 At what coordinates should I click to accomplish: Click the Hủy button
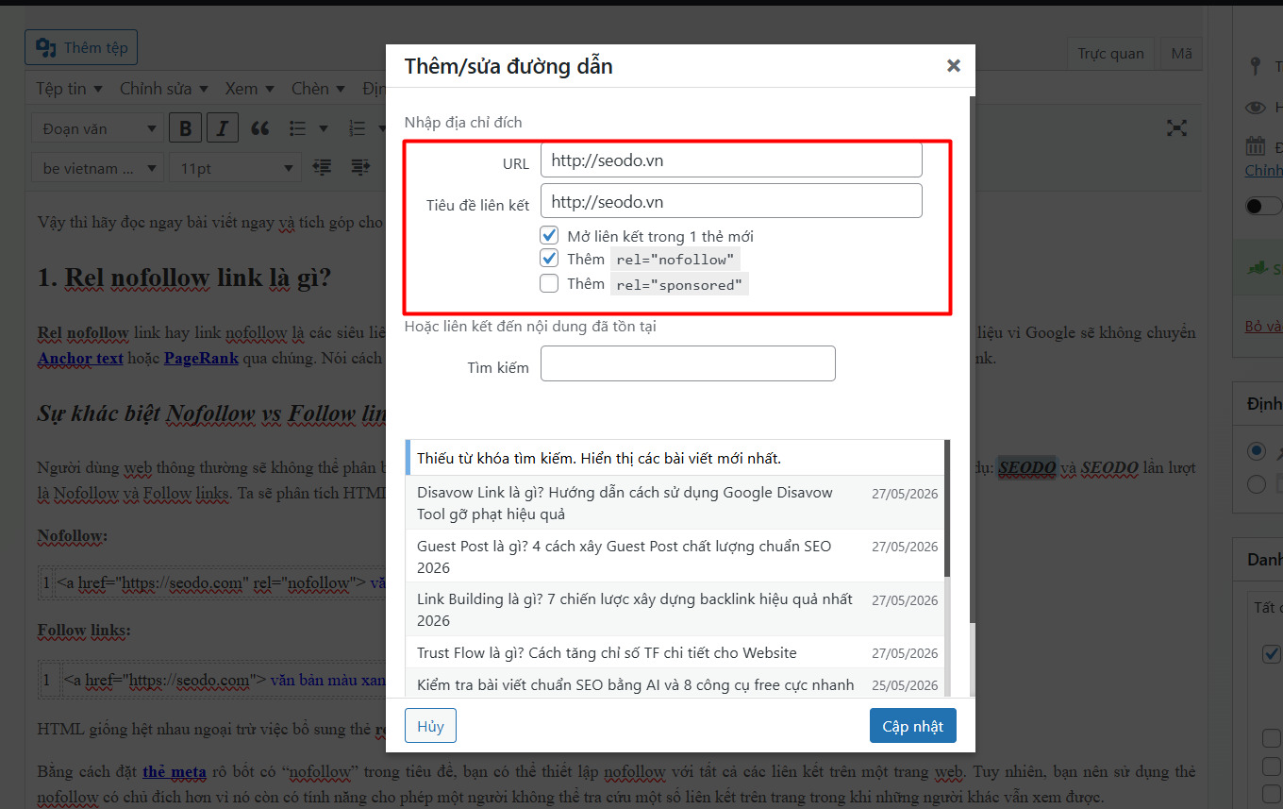coord(430,726)
